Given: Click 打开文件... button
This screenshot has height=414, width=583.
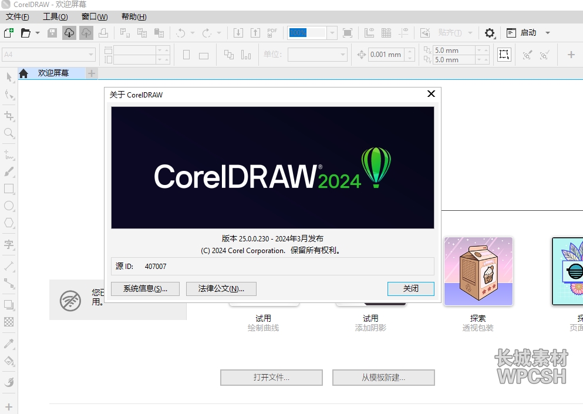Looking at the screenshot, I should click(x=271, y=378).
